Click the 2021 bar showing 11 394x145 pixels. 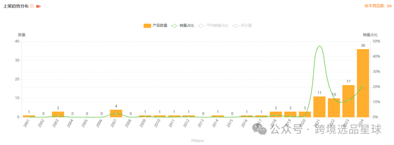(319, 107)
